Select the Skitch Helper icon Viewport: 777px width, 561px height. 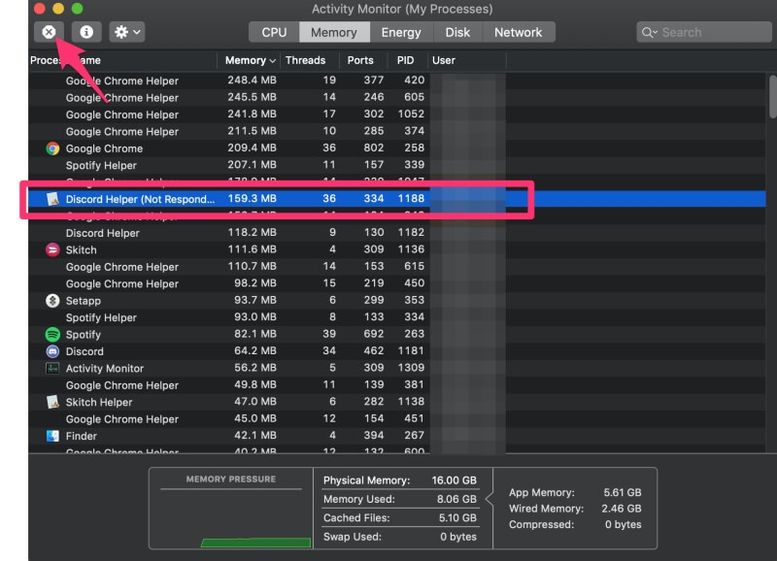pos(52,402)
